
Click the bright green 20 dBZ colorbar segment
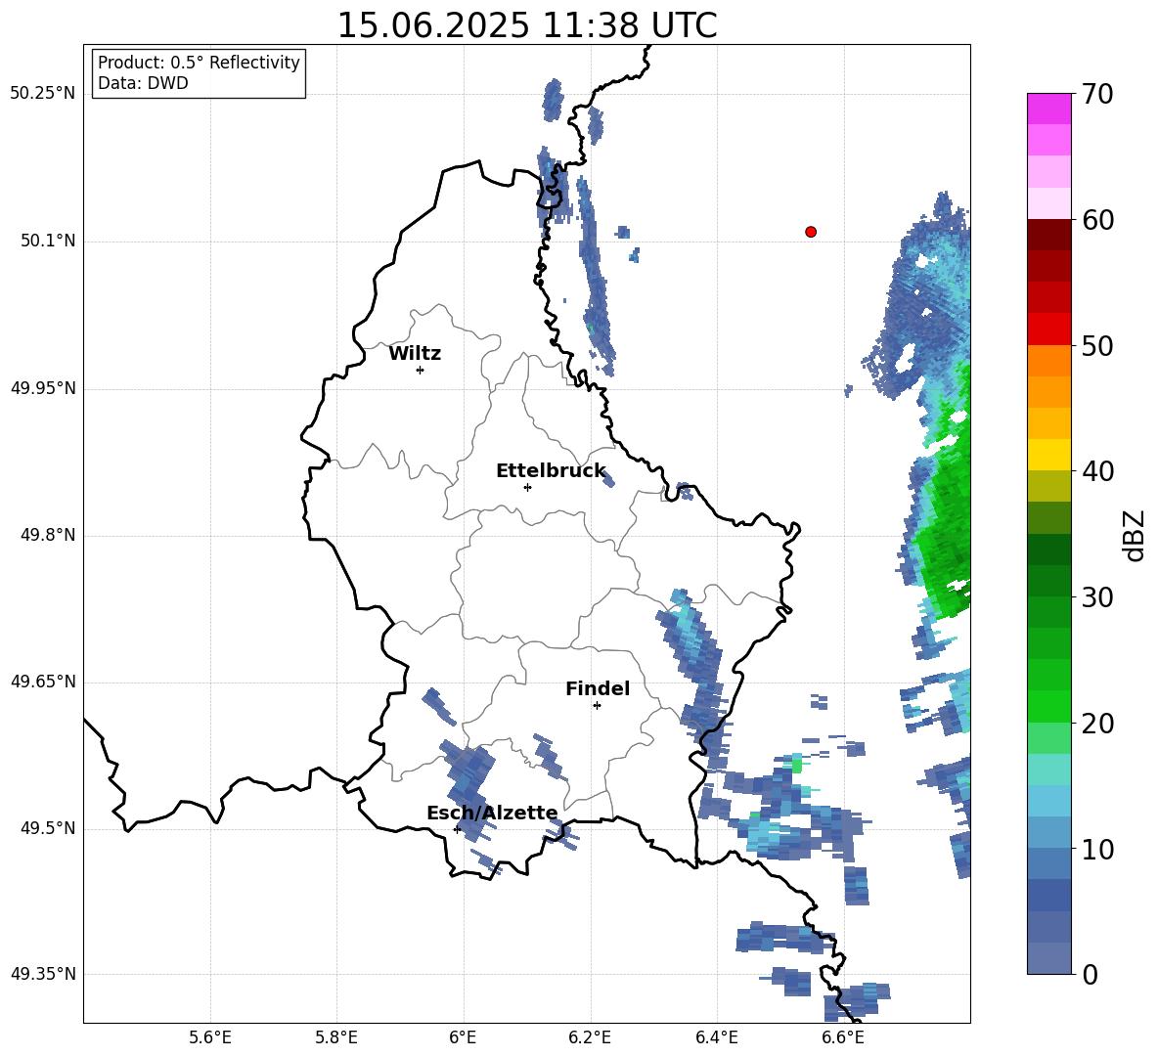(1048, 707)
